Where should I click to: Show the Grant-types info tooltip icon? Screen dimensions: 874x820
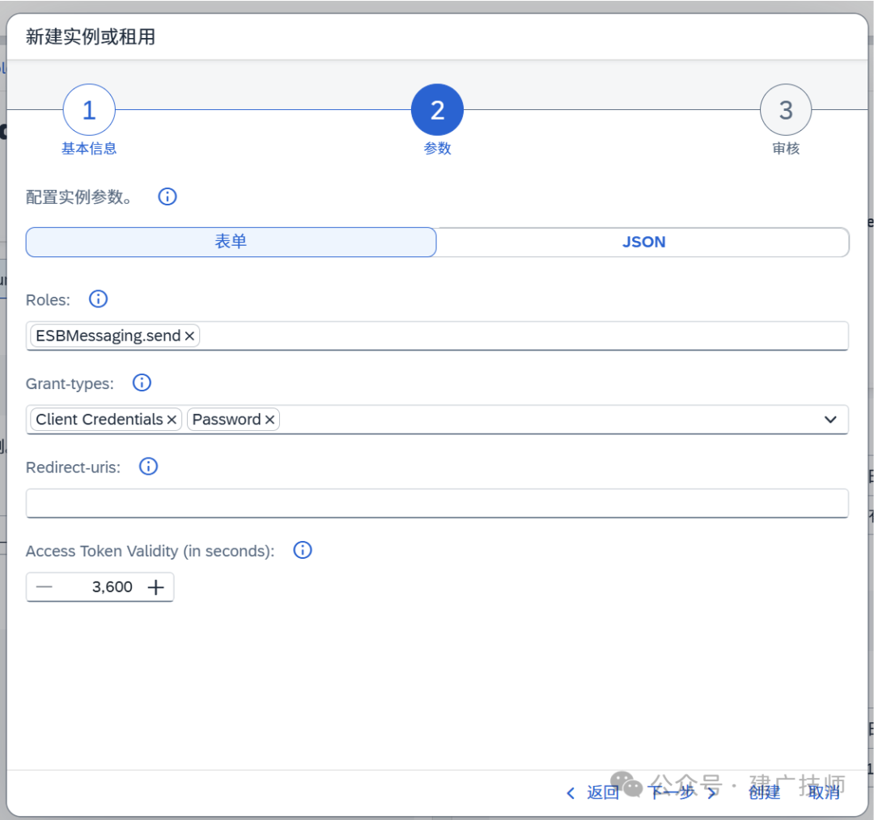click(x=142, y=383)
